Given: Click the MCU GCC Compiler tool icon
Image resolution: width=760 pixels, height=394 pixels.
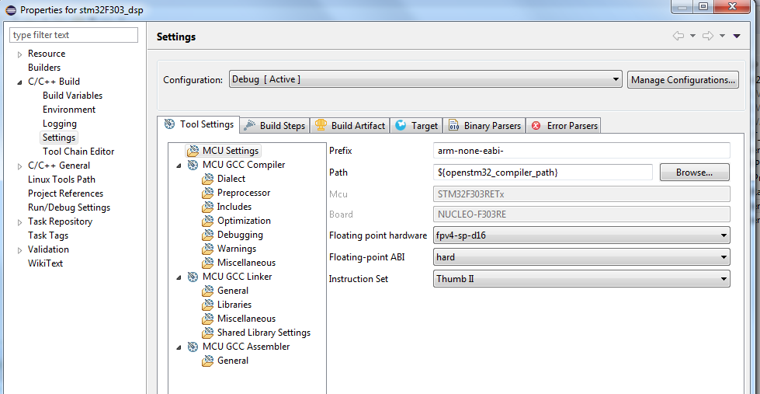Looking at the screenshot, I should (x=193, y=165).
